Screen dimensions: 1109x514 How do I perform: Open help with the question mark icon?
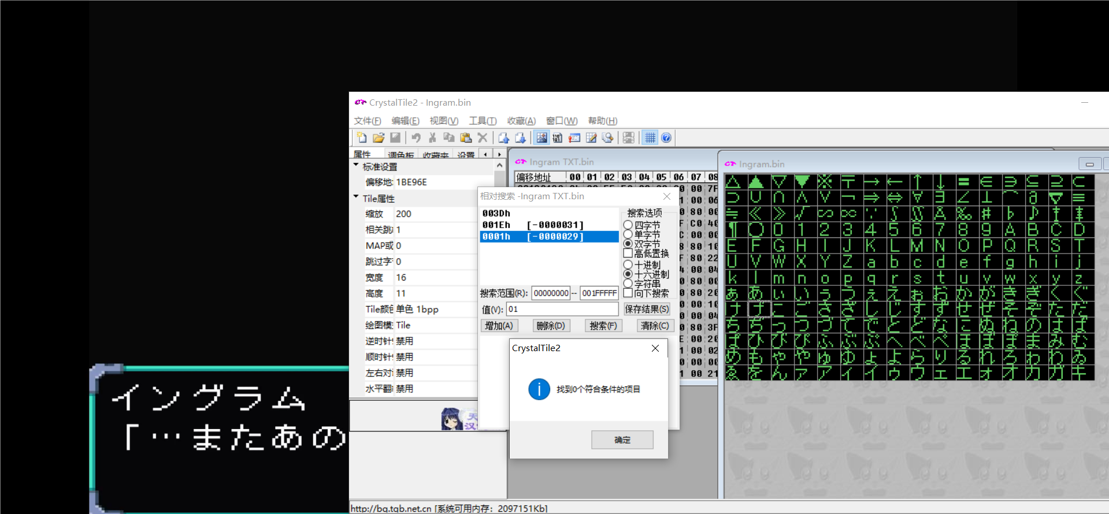(x=666, y=137)
